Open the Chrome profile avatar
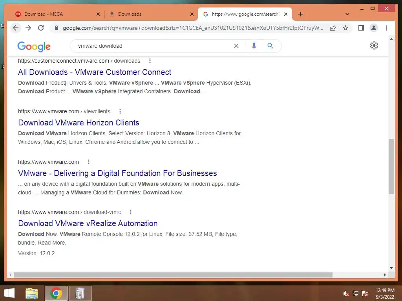 click(x=374, y=28)
